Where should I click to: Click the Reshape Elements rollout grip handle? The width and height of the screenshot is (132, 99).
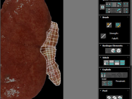128,45
